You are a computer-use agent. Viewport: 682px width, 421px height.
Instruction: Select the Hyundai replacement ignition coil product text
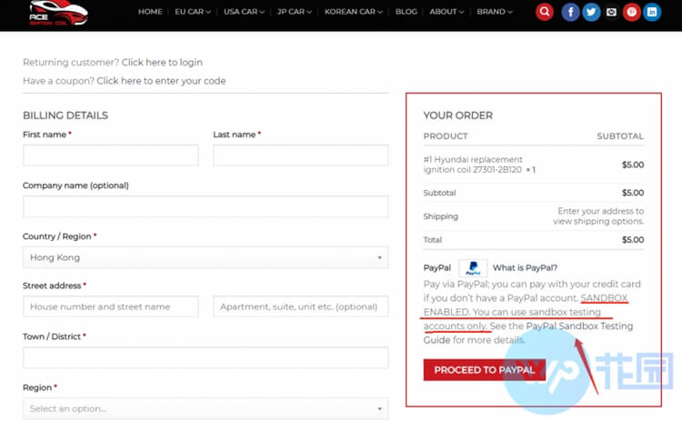pyautogui.click(x=473, y=165)
